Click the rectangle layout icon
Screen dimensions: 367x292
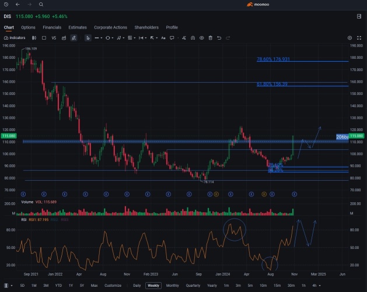[x=44, y=38]
